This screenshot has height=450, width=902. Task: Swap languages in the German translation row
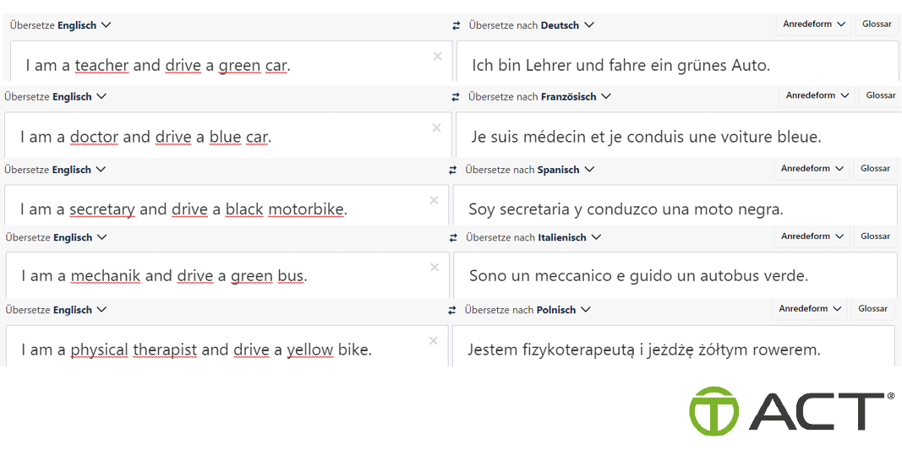pyautogui.click(x=456, y=25)
